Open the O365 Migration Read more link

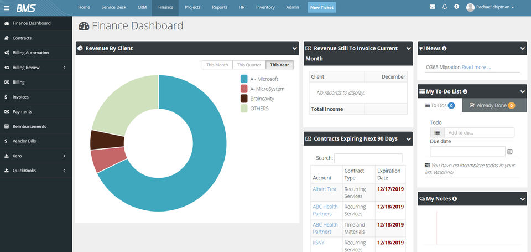[476, 67]
